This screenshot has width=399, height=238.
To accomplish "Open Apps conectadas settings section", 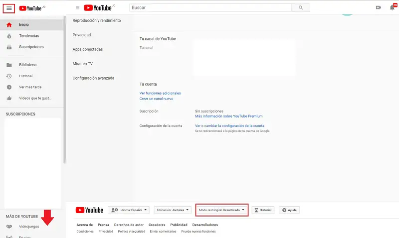I will 88,49.
